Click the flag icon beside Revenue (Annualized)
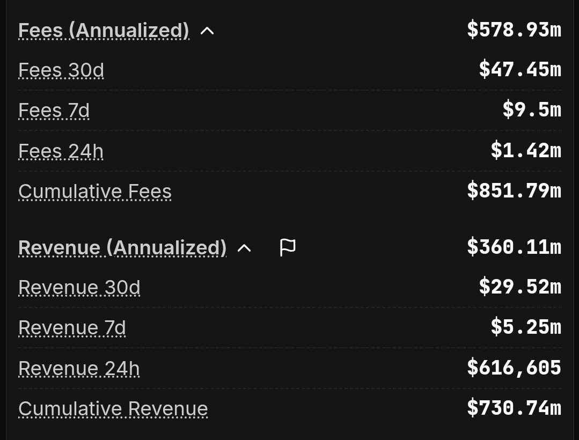Viewport: 579px width, 440px height. pos(288,247)
